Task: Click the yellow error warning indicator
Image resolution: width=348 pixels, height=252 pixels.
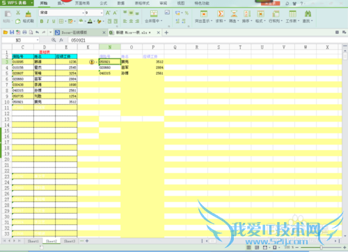Action: point(92,62)
